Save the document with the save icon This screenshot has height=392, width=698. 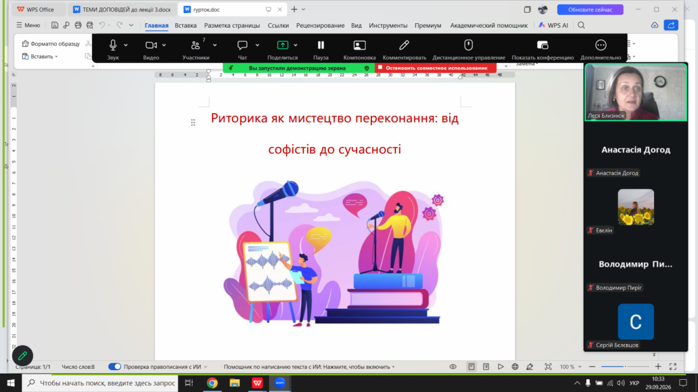click(54, 25)
